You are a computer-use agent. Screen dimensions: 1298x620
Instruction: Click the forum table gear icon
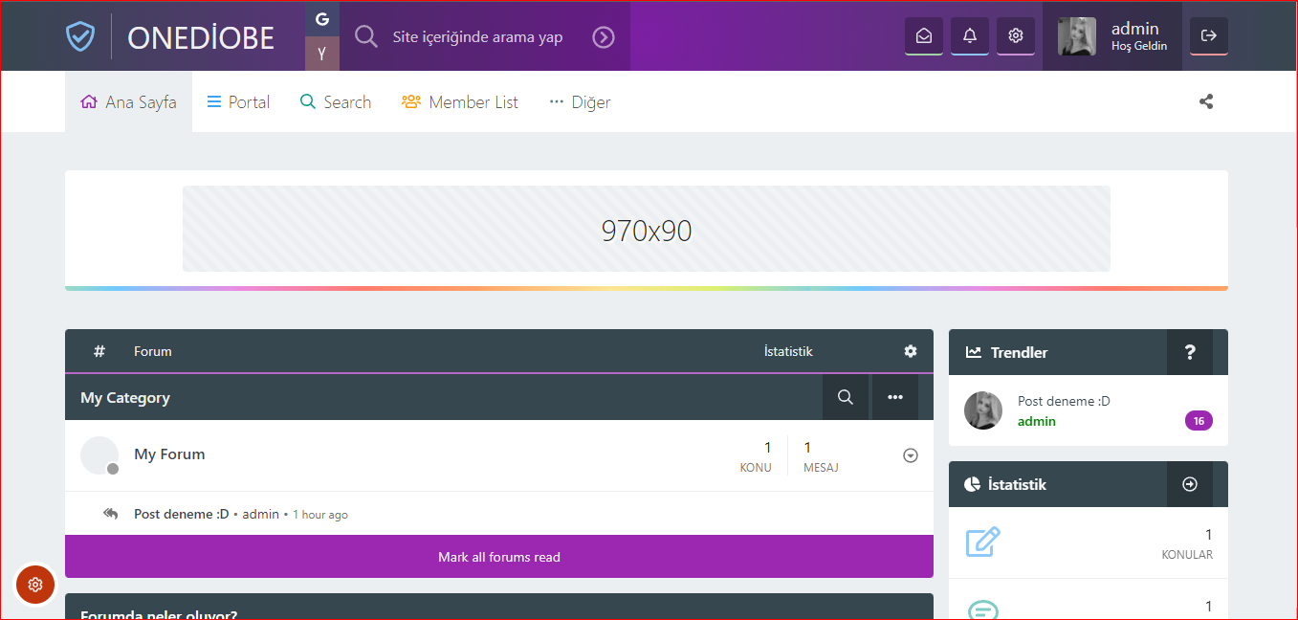[910, 351]
